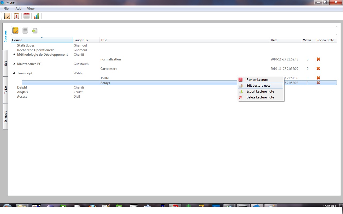Switch to the Courses side tab
Viewport: 343px width, 214px height.
coord(5,36)
